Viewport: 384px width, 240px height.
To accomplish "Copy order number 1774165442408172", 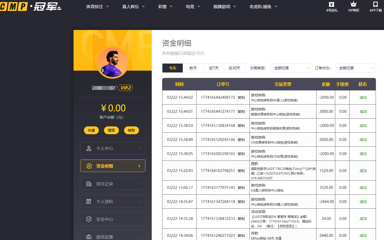I will pos(241,97).
